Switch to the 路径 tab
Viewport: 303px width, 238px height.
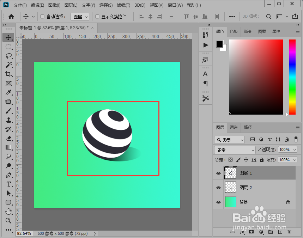click(x=248, y=127)
